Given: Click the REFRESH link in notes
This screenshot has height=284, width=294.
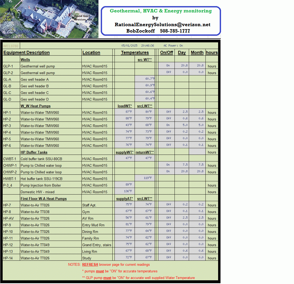Looking at the screenshot, I should point(90,264).
